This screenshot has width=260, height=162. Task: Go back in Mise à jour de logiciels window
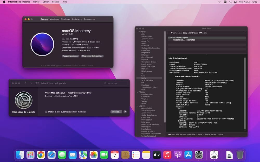pos(25,83)
